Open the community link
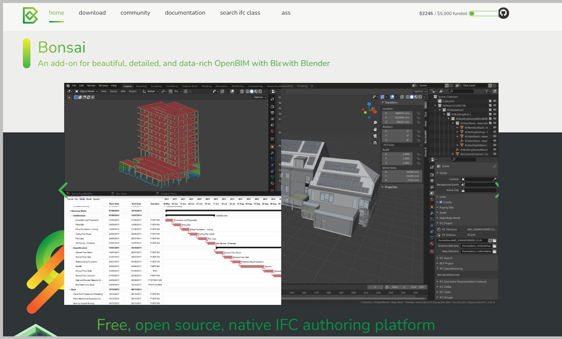 click(x=135, y=13)
